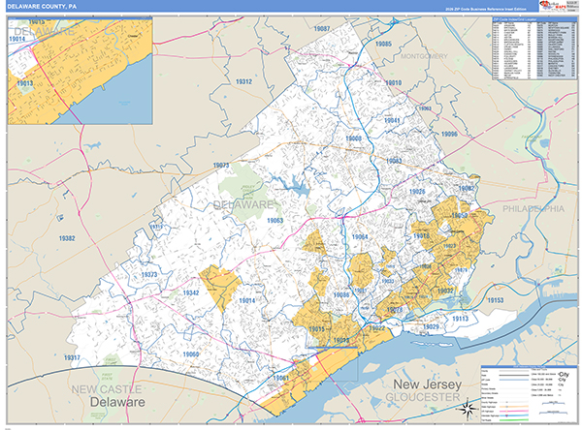Click ZIP code 19014 inside the inset map

pyautogui.click(x=17, y=39)
